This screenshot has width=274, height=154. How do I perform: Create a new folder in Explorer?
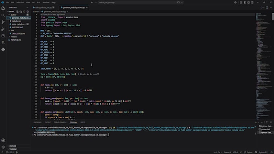[x=21, y=12]
